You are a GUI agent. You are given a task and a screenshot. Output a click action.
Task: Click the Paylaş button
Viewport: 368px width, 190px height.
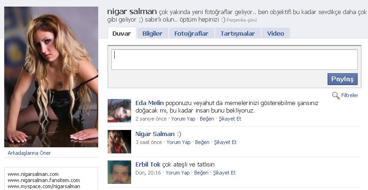pos(343,79)
